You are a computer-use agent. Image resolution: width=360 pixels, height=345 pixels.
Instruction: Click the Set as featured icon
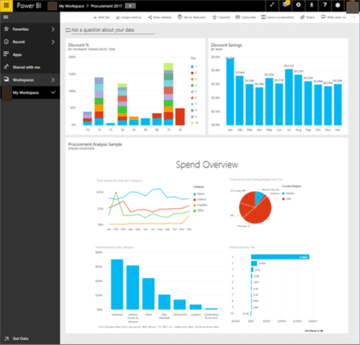tap(180, 17)
